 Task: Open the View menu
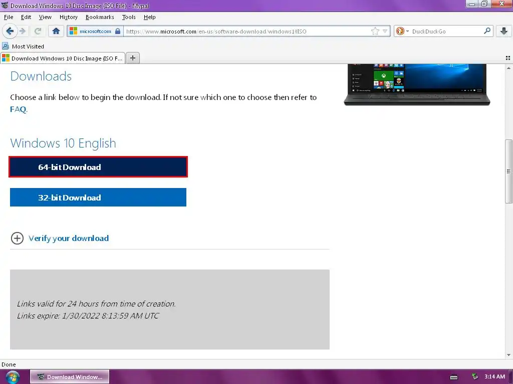pos(45,17)
